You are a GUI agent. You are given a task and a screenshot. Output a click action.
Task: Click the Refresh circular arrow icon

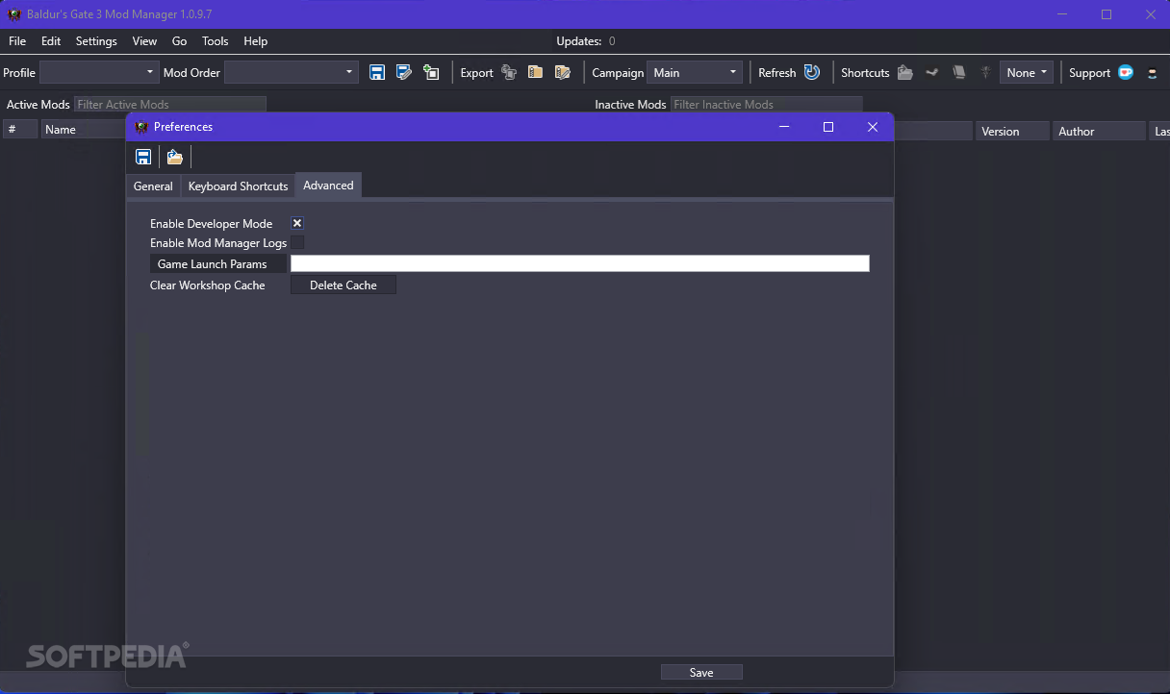point(812,72)
